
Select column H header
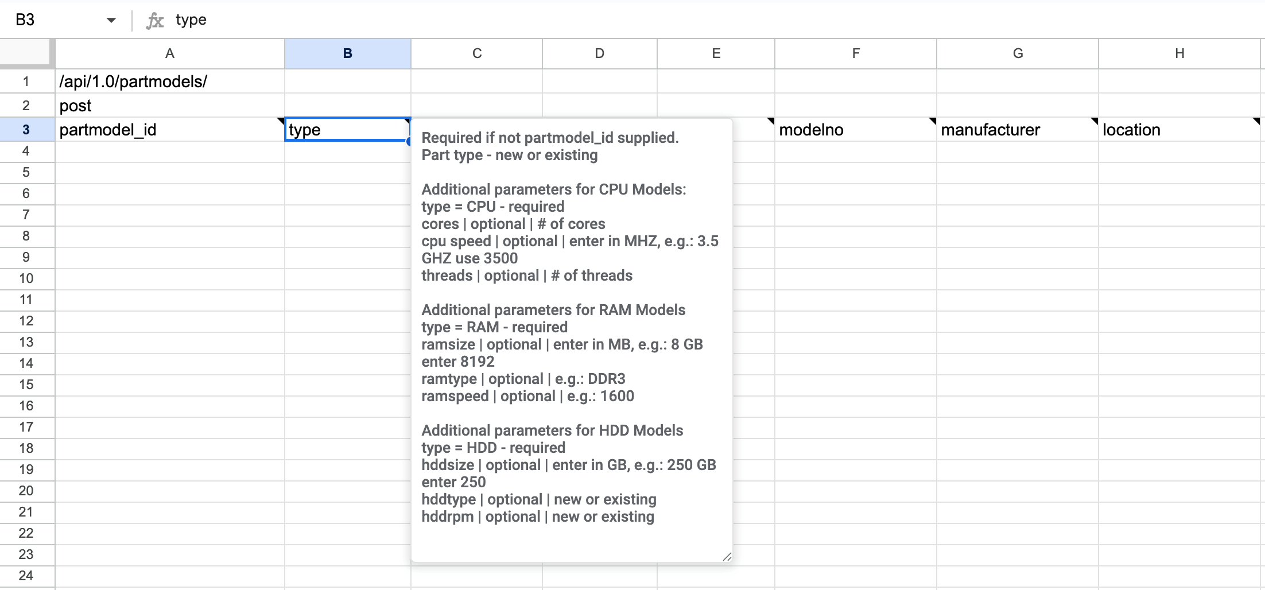pyautogui.click(x=1180, y=53)
